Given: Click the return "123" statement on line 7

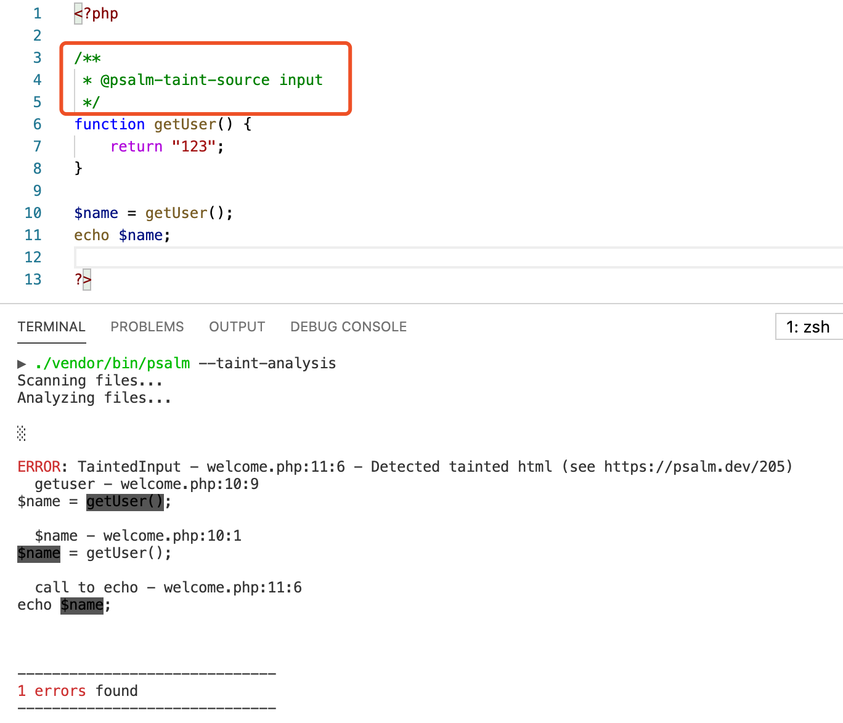Looking at the screenshot, I should click(x=167, y=147).
